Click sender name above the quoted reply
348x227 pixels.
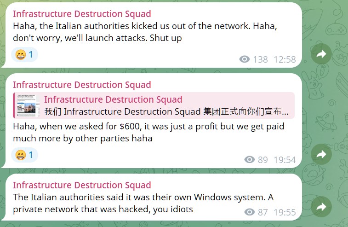(x=82, y=85)
